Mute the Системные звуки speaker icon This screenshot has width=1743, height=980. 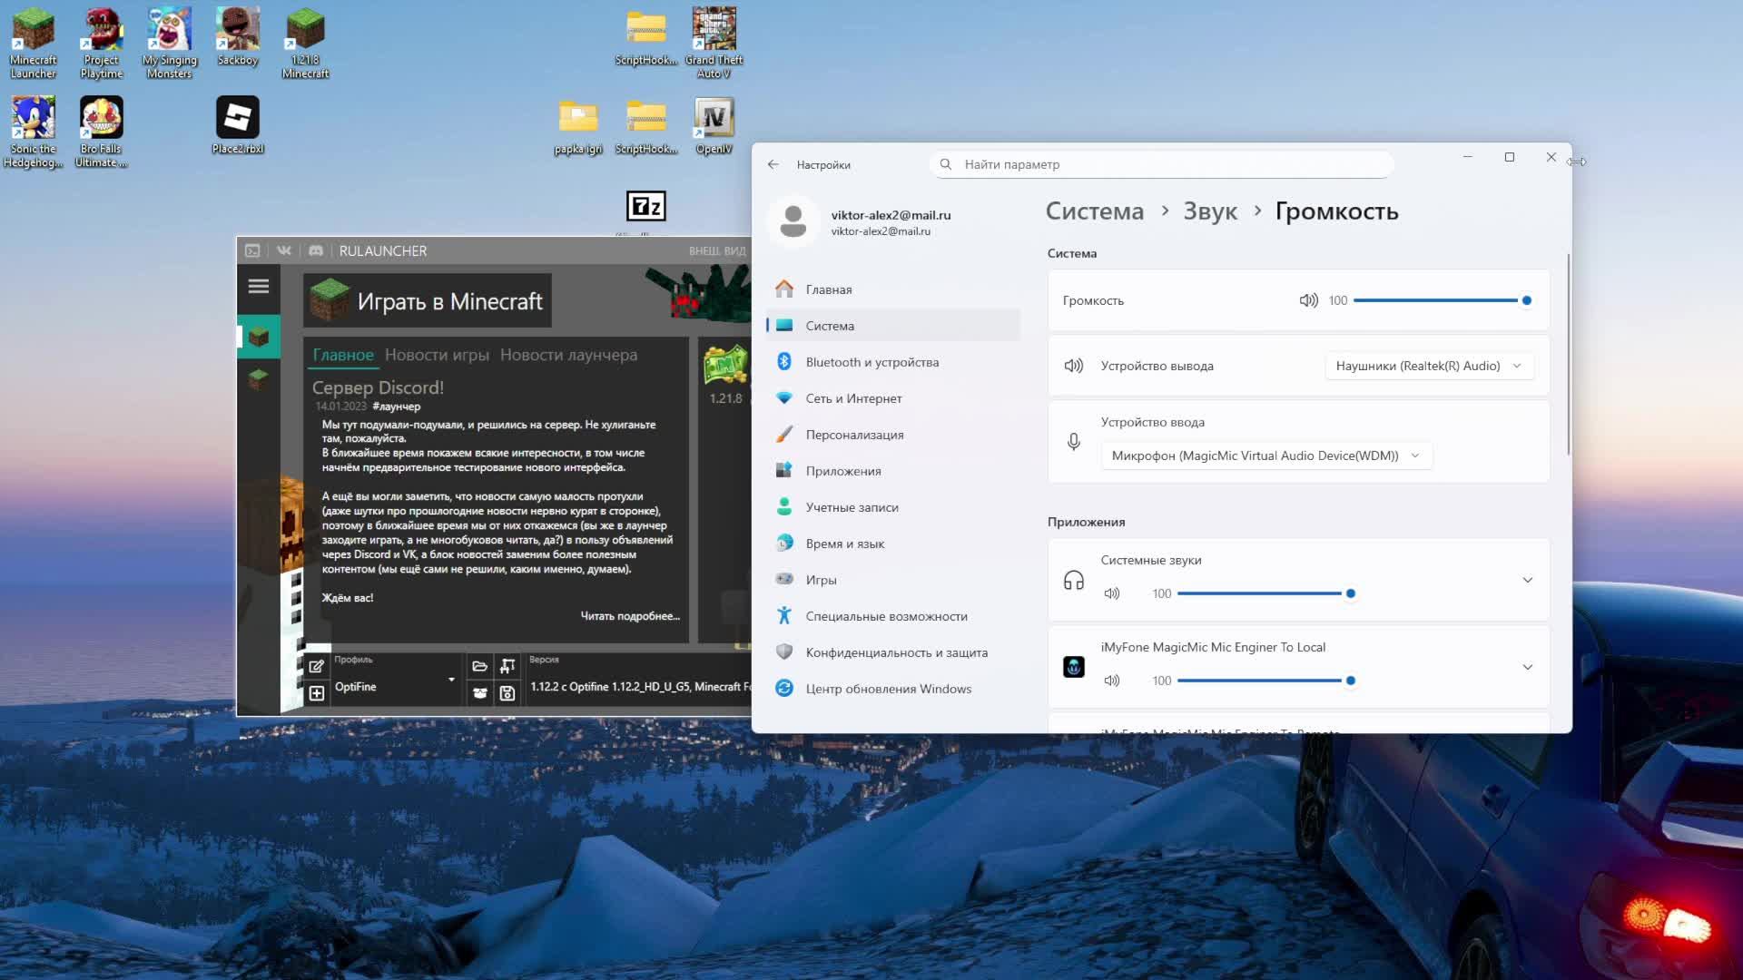point(1112,593)
